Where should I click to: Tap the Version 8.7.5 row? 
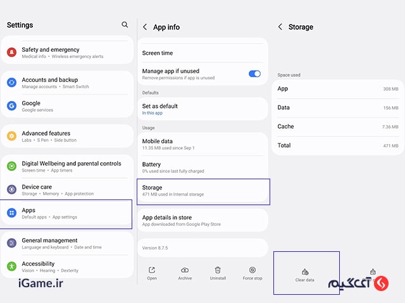202,248
